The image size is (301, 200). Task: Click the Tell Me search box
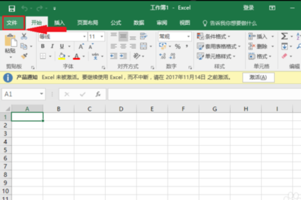point(230,23)
